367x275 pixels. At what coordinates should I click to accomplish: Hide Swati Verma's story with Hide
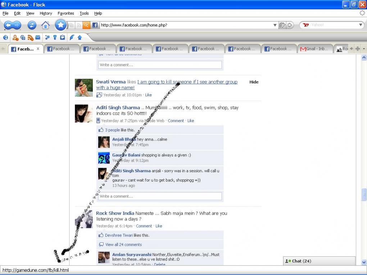(254, 82)
